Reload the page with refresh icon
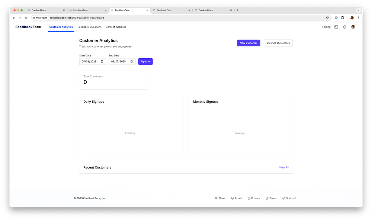The height and width of the screenshot is (220, 372). point(26,18)
